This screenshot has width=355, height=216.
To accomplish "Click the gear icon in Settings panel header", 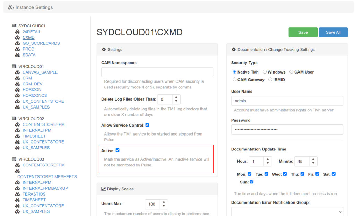I will (104, 50).
